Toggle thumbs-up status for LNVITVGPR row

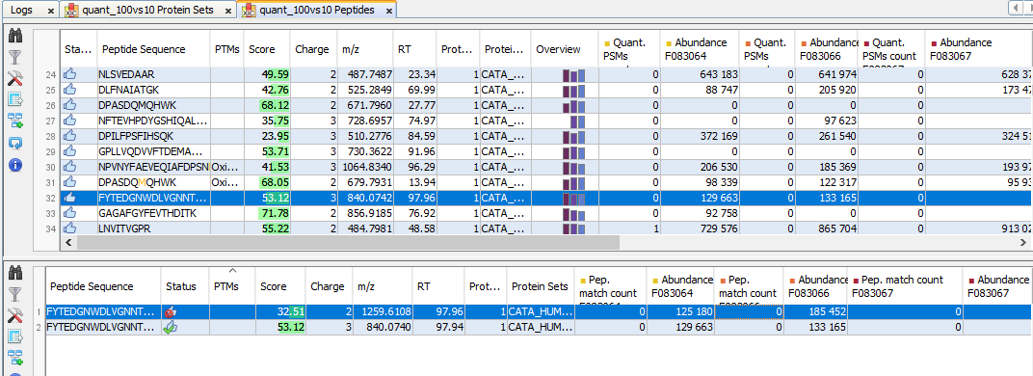(x=69, y=228)
